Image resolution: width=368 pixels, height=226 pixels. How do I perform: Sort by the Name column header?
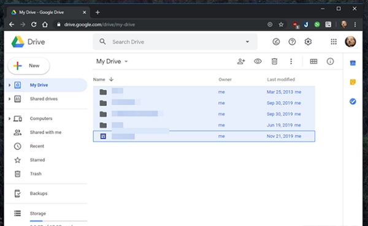99,80
